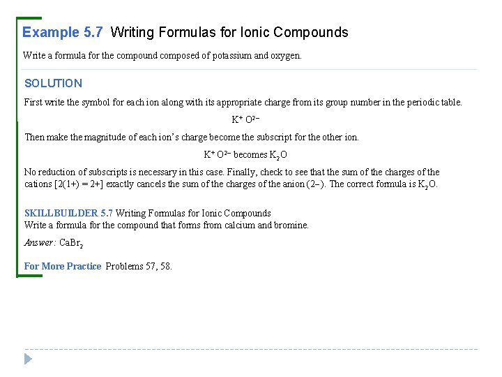The height and width of the screenshot is (377, 502).
Task: Click the text 'Problems 57, 58.'
Action: pos(139,266)
